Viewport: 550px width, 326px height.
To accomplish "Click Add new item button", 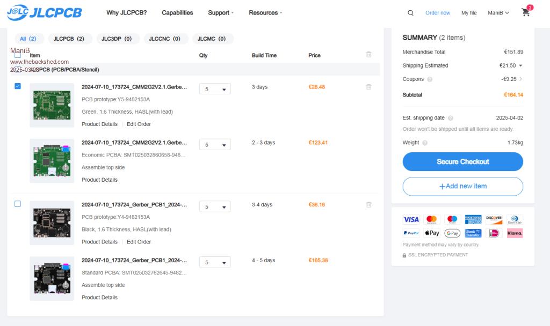I will (x=462, y=186).
